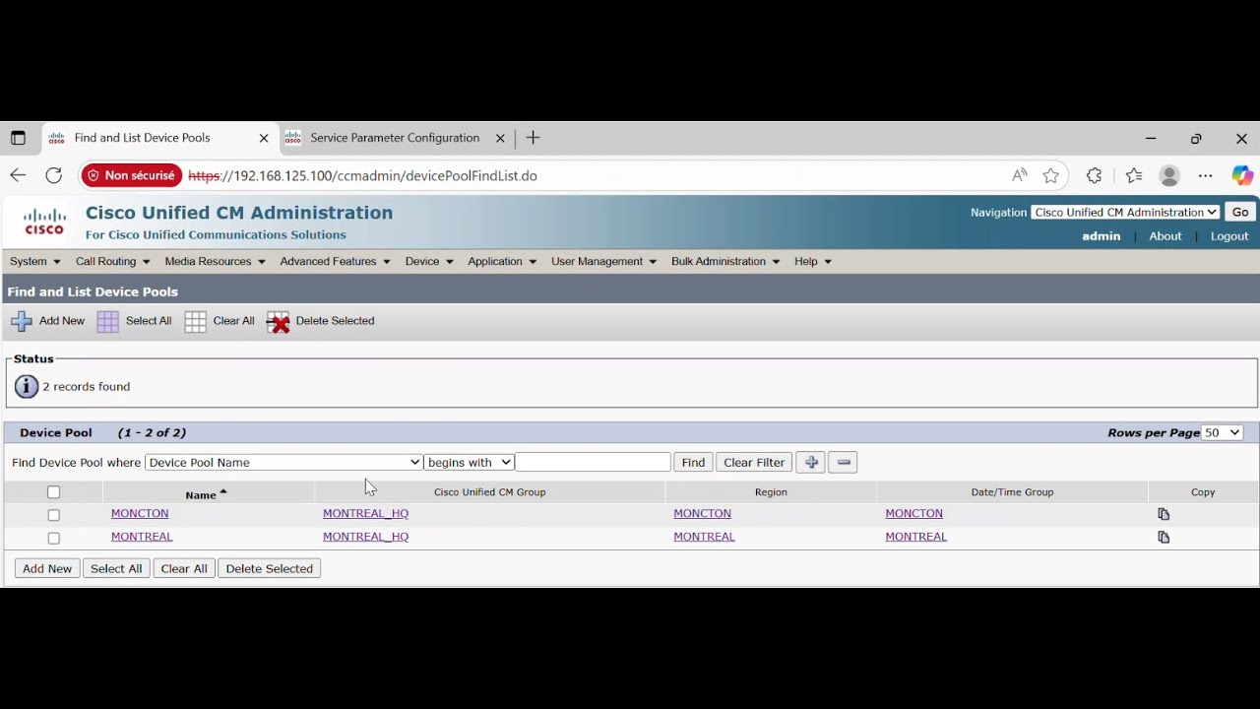Image resolution: width=1260 pixels, height=709 pixels.
Task: Click the Non sécurisé security badge
Action: point(131,175)
